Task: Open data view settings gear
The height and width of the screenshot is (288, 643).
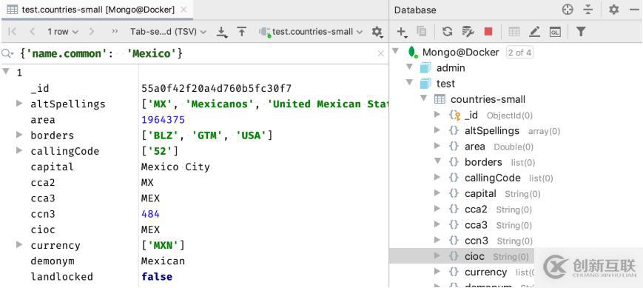Action: point(377,32)
